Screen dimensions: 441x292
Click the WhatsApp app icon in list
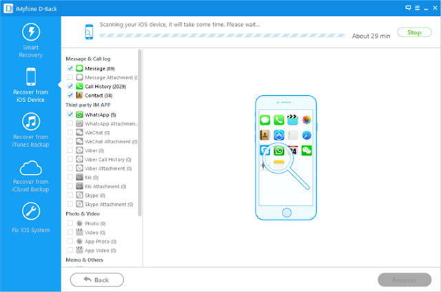pos(80,114)
